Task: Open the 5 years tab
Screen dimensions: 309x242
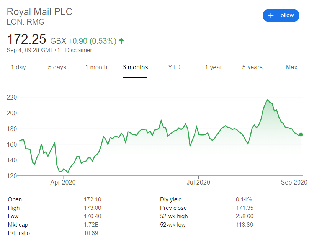Action: coord(252,67)
